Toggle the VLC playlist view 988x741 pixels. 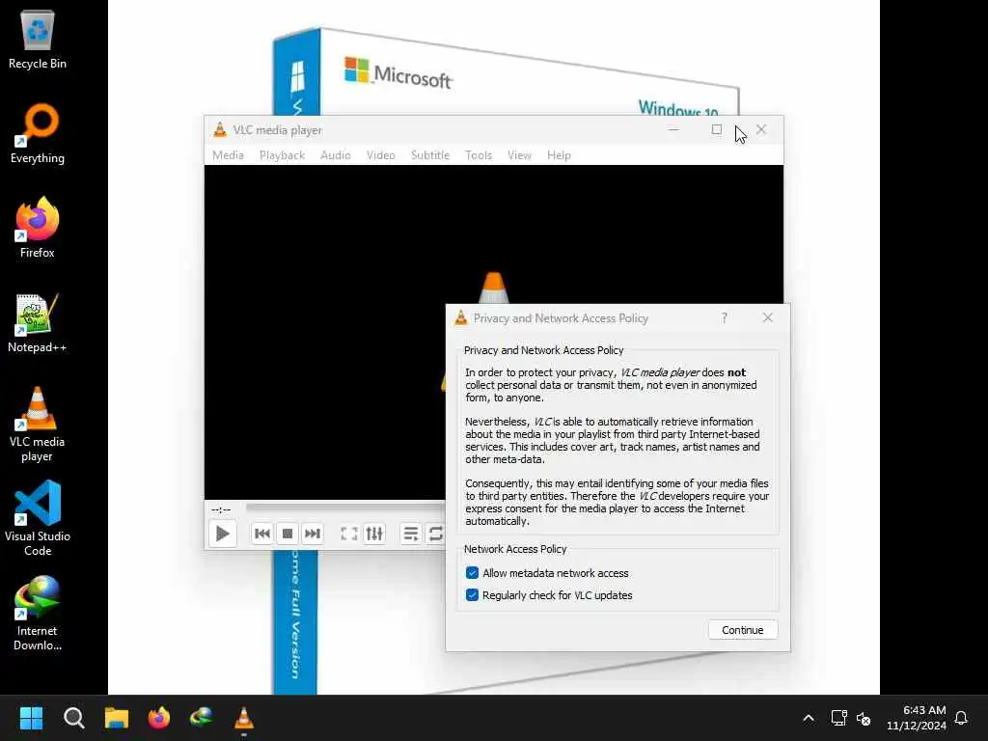tap(411, 534)
